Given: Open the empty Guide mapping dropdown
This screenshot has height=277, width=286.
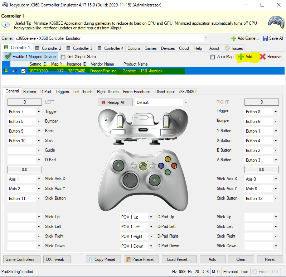Looking at the screenshot, I should coord(39,150).
